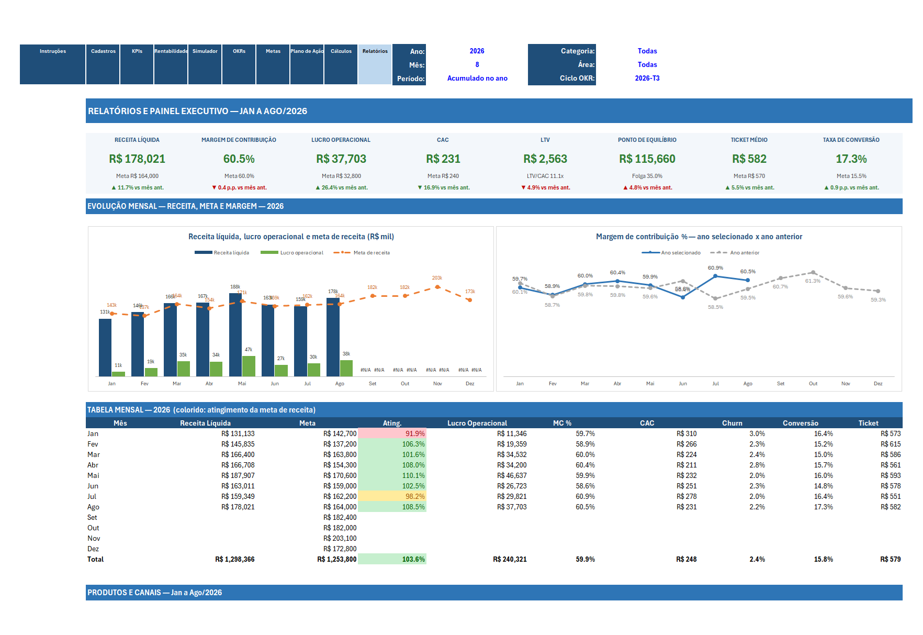Select 'Meta de receita' legend entry
This screenshot has height=635, width=923.
coord(362,253)
